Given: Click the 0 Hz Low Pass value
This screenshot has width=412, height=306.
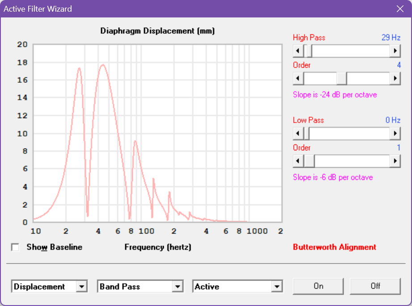Looking at the screenshot, I should [x=393, y=120].
